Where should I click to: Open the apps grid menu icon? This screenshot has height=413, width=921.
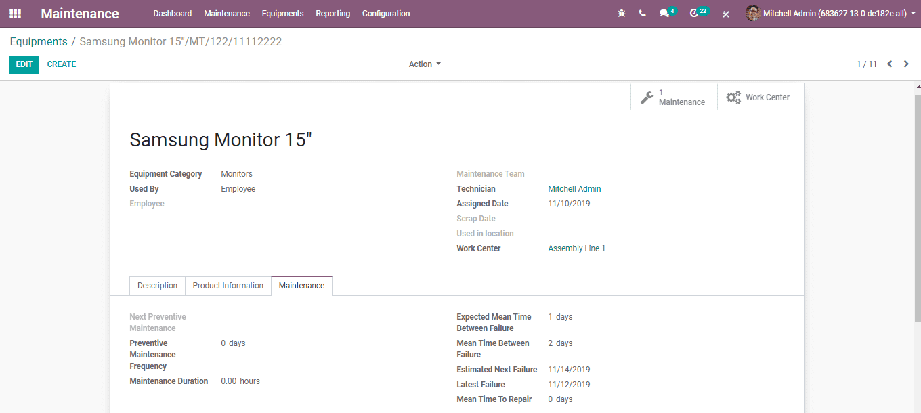pos(15,14)
